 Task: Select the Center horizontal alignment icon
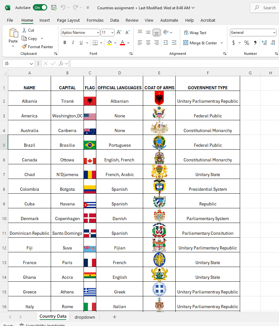tap(148, 43)
